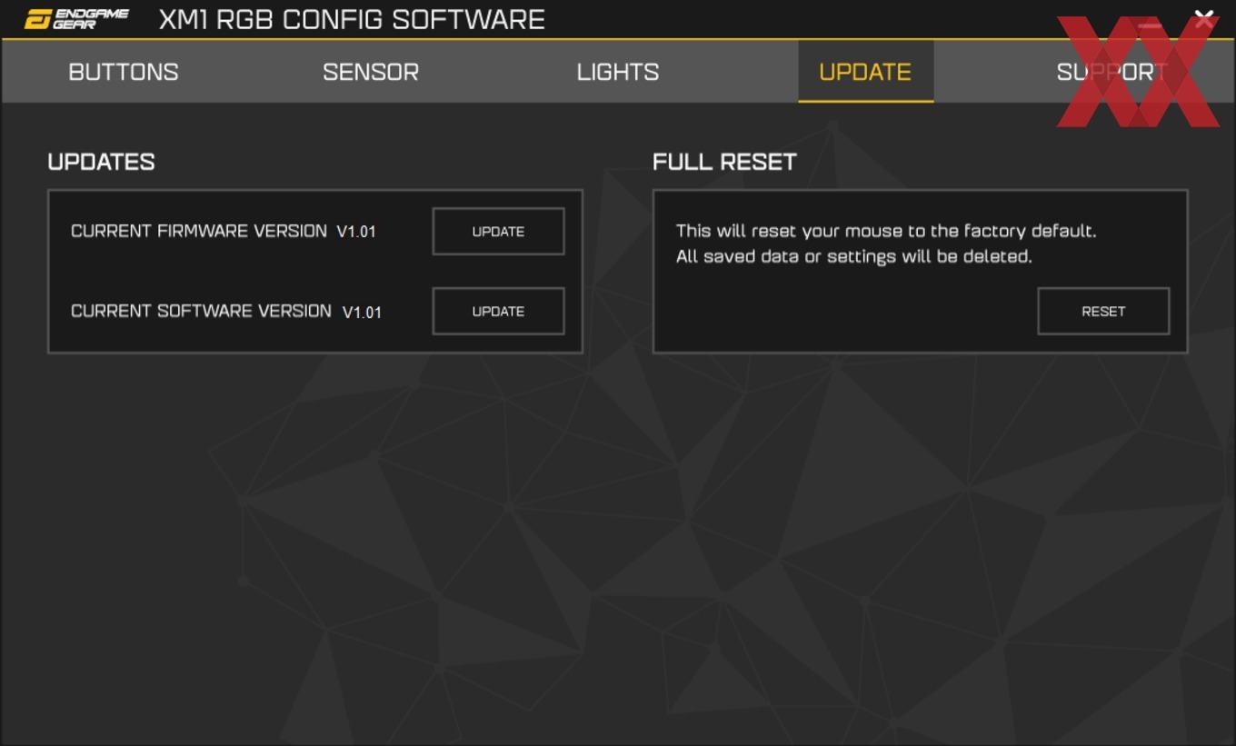Click the CURRENT FIRMWARE VERSION label
This screenshot has width=1236, height=746.
coord(199,231)
